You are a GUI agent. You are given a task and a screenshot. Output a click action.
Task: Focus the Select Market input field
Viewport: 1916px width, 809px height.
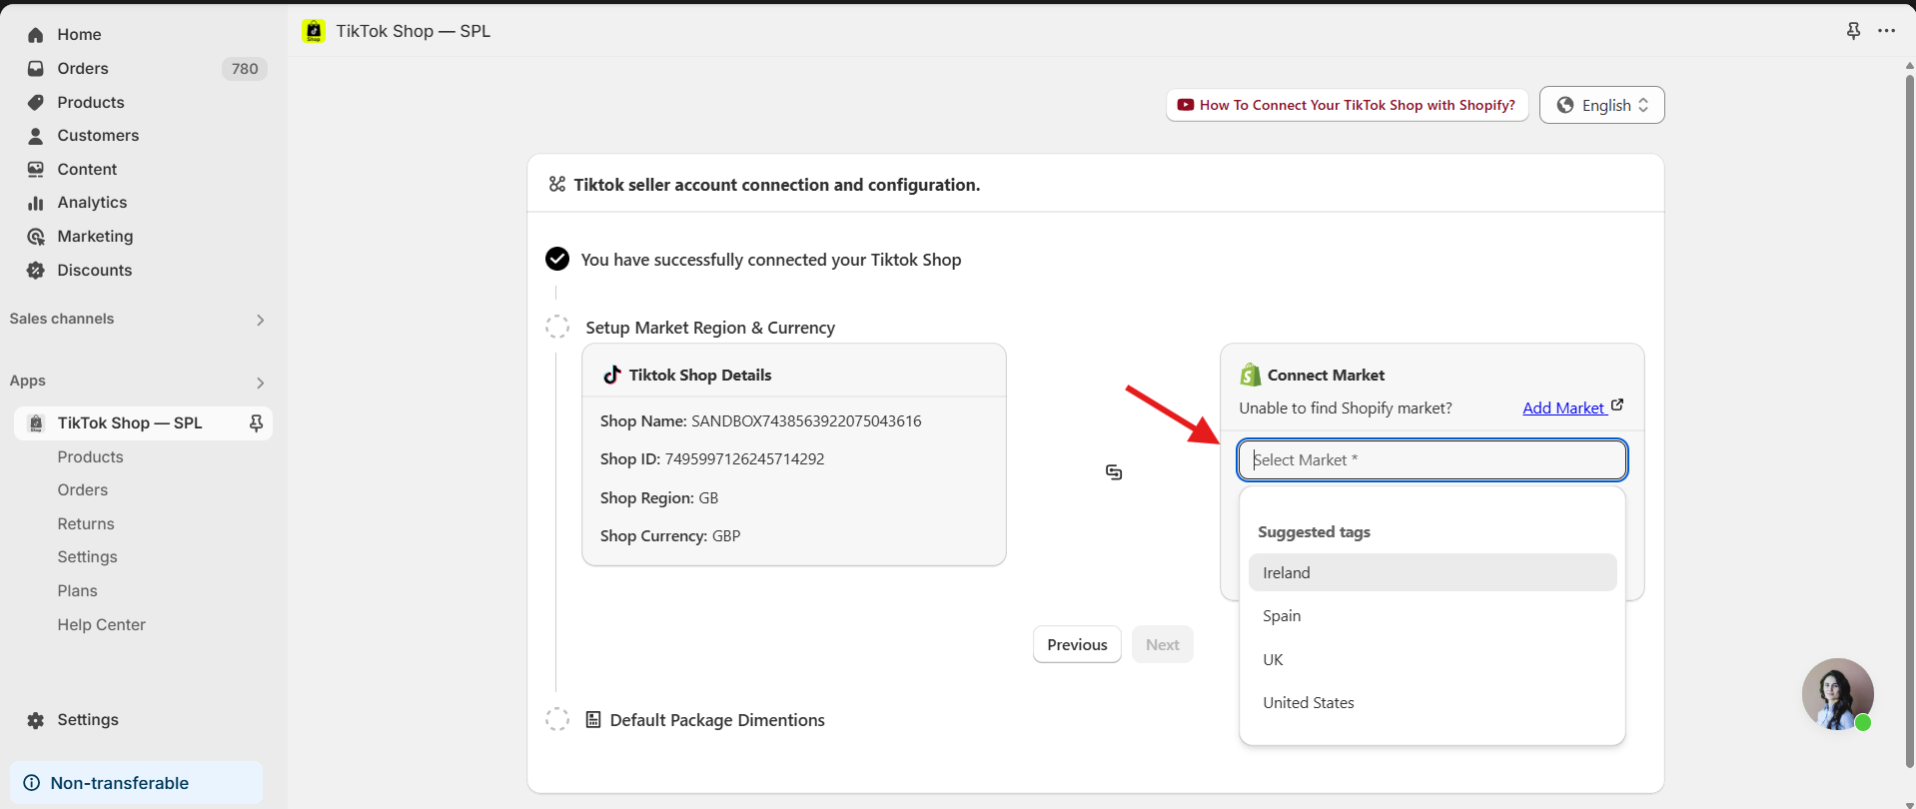[x=1432, y=460]
